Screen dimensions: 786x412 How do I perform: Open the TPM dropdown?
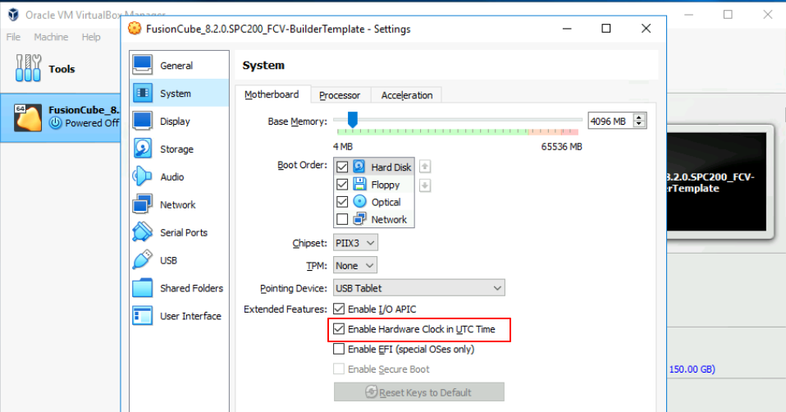point(355,266)
